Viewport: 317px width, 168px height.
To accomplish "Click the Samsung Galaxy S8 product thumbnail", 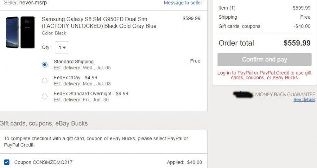I will tap(20, 32).
